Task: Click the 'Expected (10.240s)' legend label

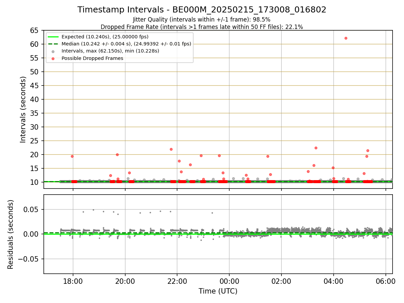Action: point(105,37)
